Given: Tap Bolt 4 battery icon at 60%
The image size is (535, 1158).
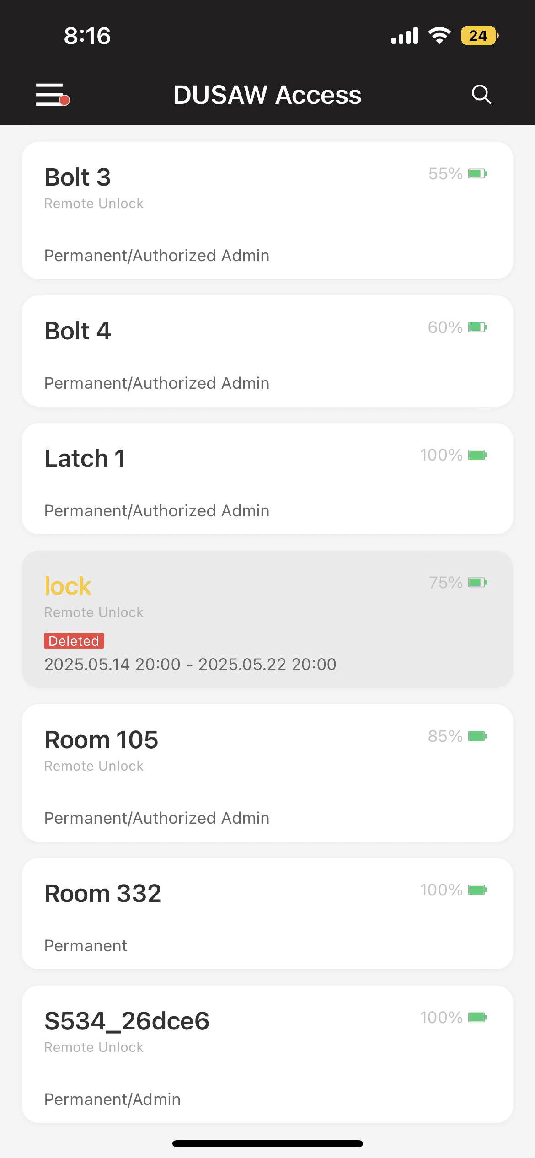Looking at the screenshot, I should tap(477, 327).
